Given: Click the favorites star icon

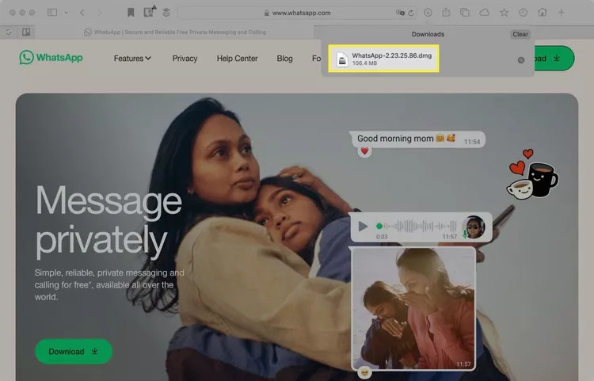Looking at the screenshot, I should [504, 13].
